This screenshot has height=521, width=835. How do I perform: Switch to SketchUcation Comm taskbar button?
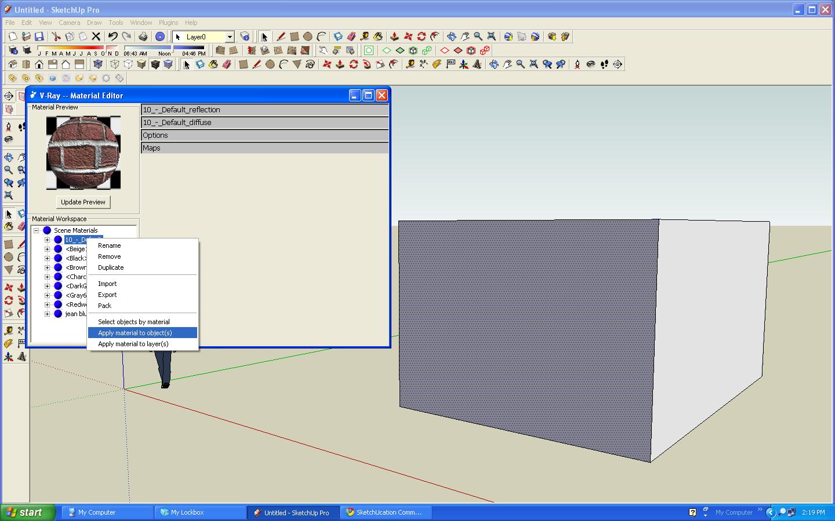pos(386,512)
